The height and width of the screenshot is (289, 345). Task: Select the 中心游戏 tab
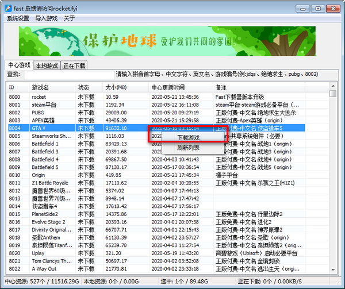19,65
